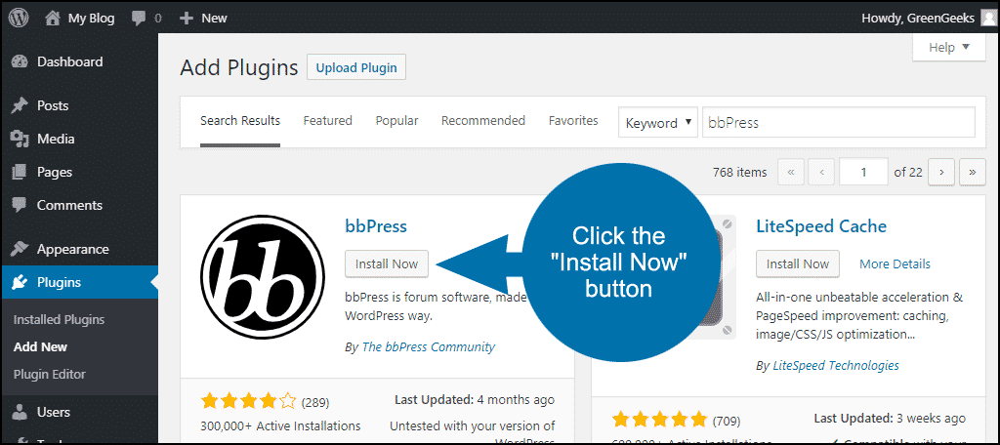The width and height of the screenshot is (1000, 445).
Task: Open More Details for LiteSpeed Cache
Action: coord(895,263)
